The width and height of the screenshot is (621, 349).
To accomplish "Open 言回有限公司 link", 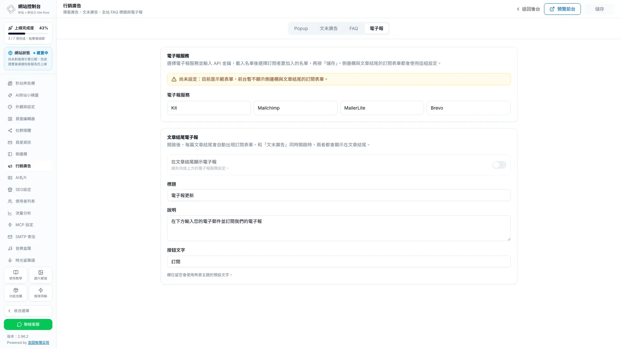I will (38, 343).
